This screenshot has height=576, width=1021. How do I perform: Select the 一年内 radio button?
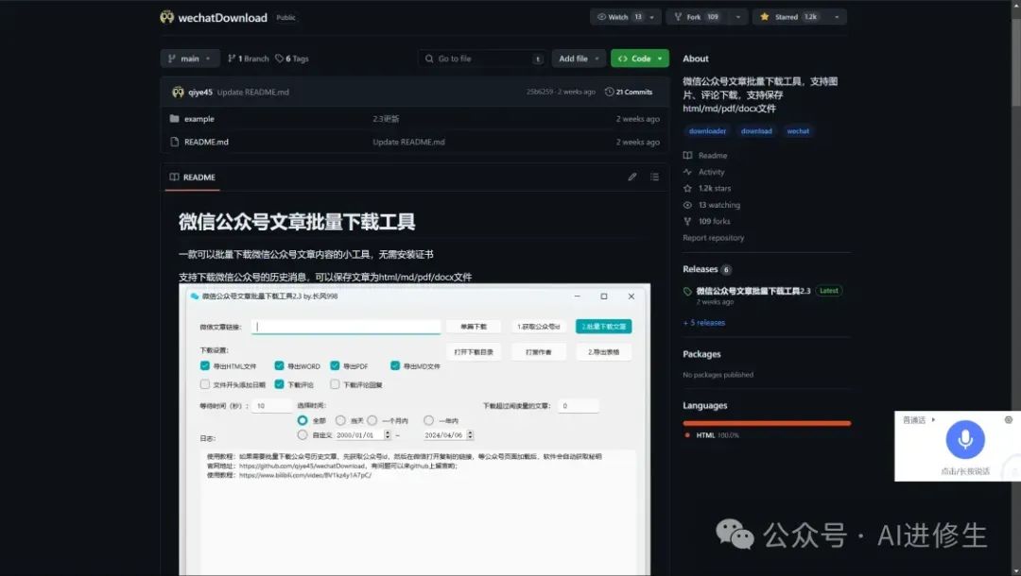click(x=428, y=420)
